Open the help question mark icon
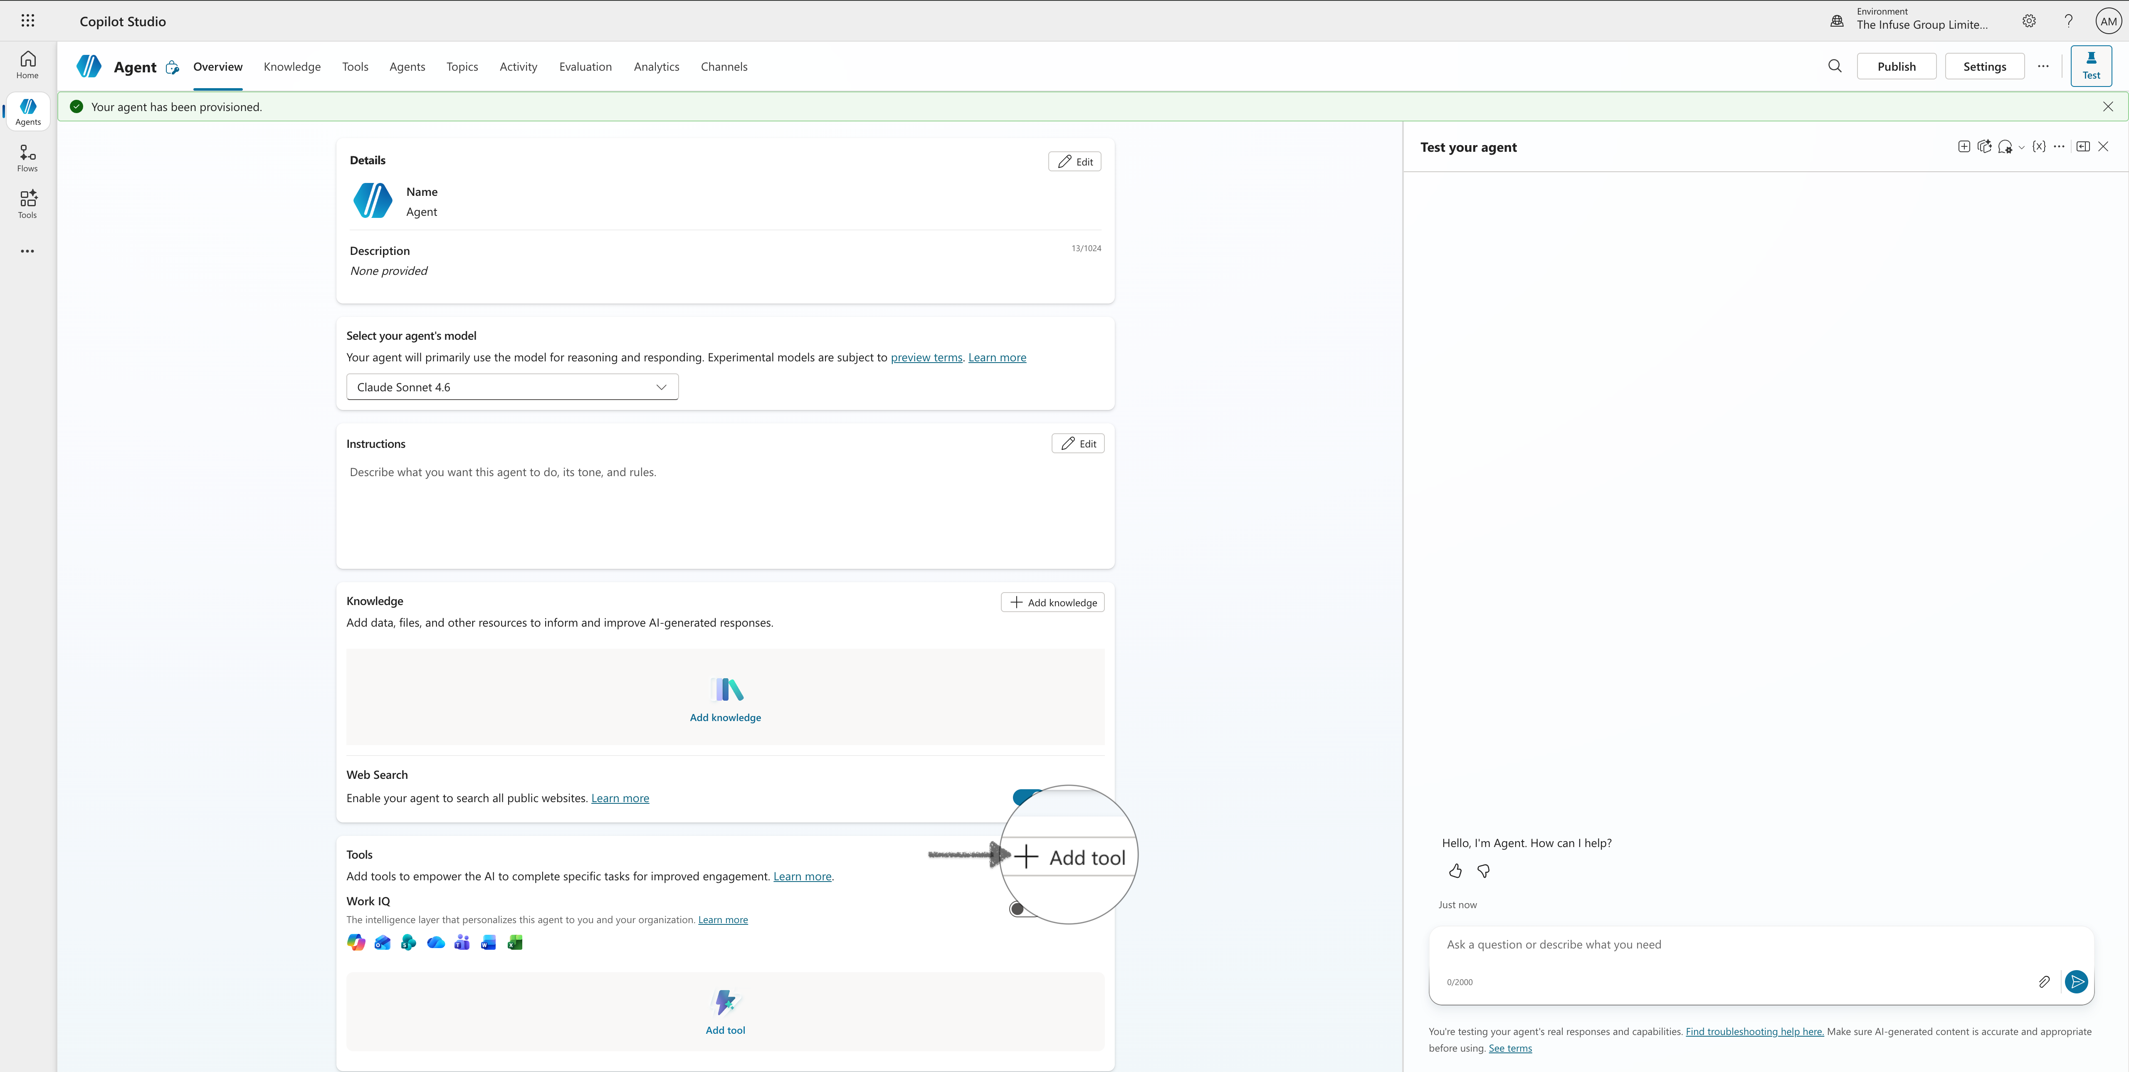This screenshot has width=2129, height=1072. (2069, 21)
